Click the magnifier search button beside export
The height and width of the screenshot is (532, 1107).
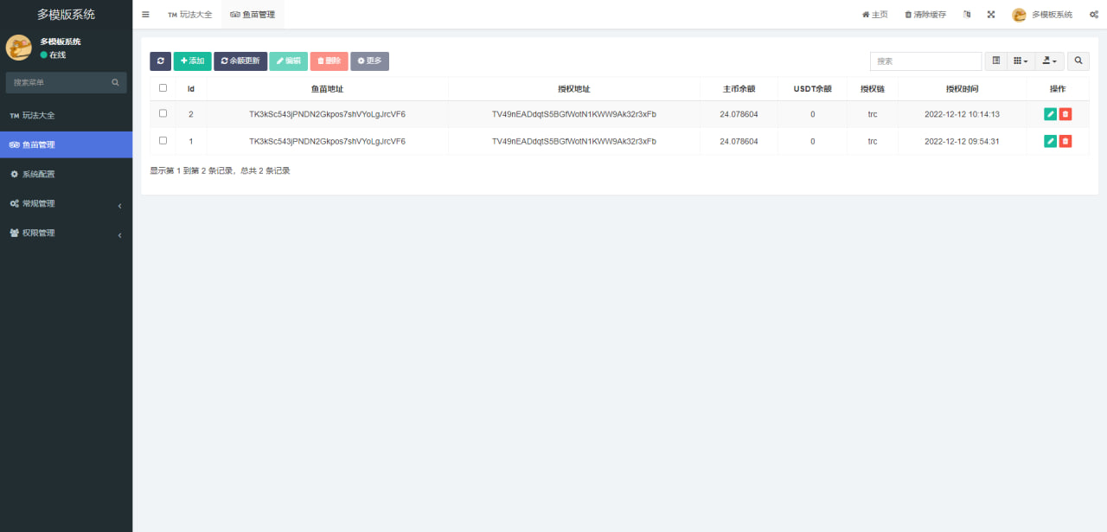click(x=1078, y=61)
